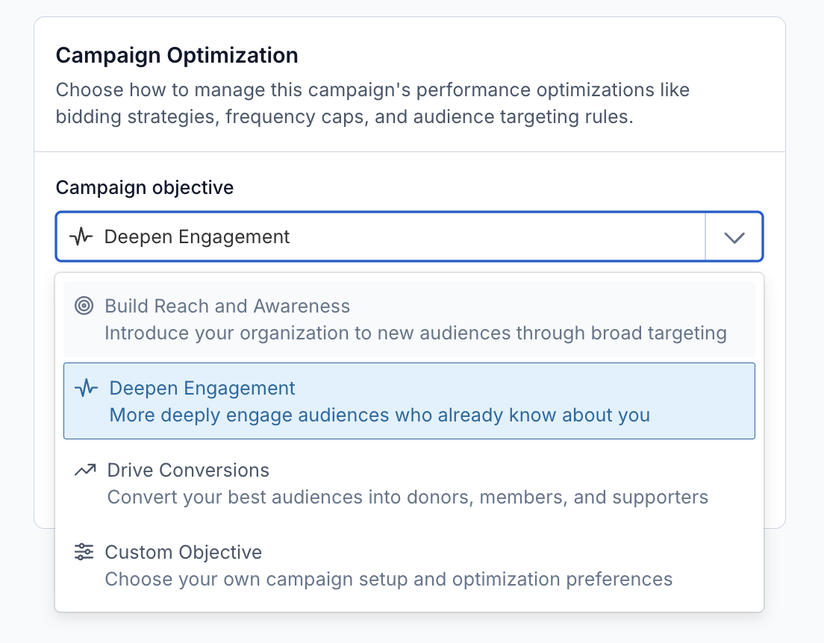The image size is (824, 643).
Task: Click the Drive Conversions title text
Action: (188, 470)
